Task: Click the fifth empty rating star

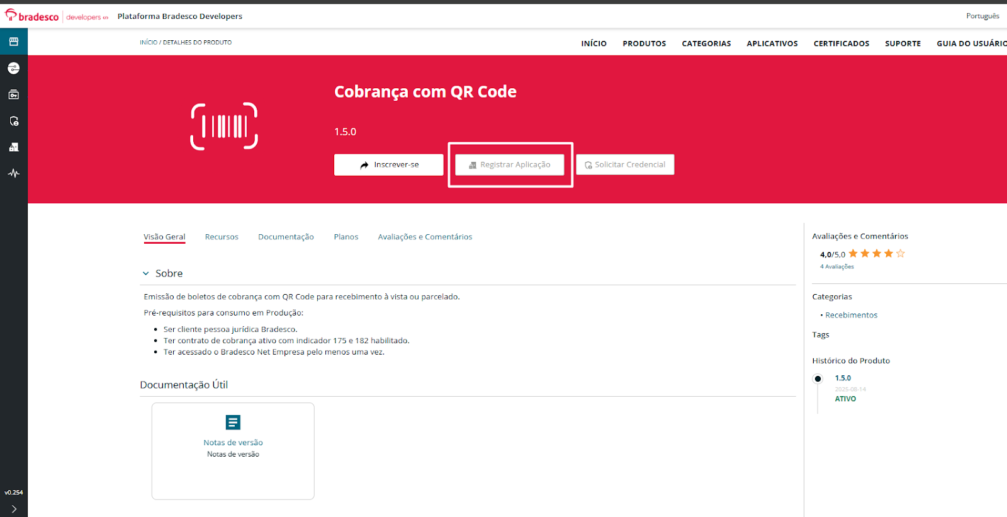Action: coord(901,254)
